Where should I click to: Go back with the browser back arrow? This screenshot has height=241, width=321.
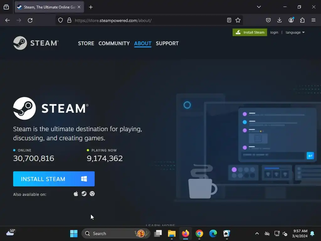(8, 20)
